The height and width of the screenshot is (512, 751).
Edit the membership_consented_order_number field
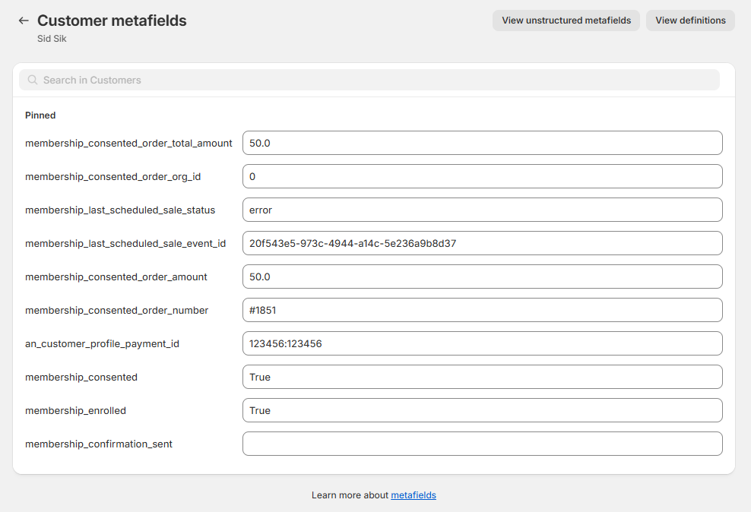[482, 310]
